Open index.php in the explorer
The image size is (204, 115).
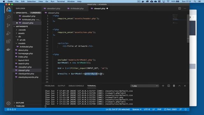click(x=27, y=57)
